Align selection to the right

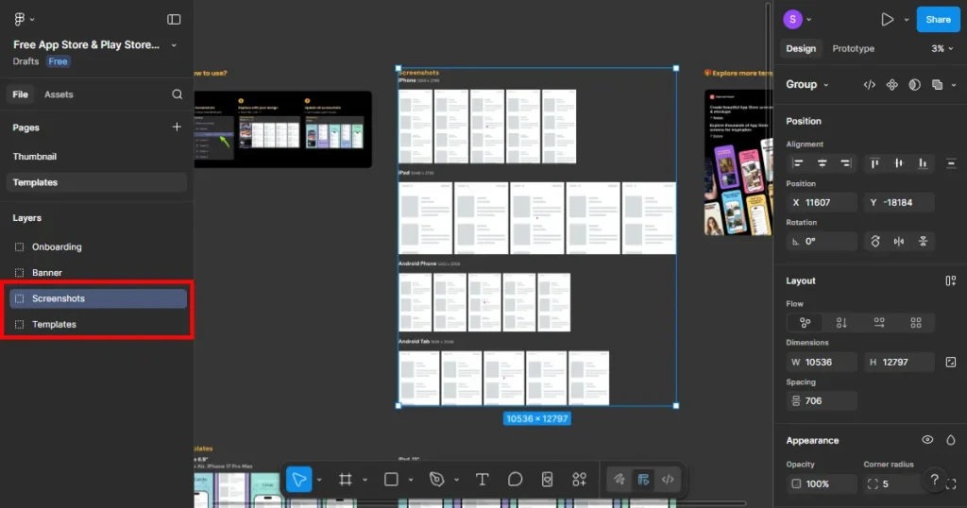[845, 163]
